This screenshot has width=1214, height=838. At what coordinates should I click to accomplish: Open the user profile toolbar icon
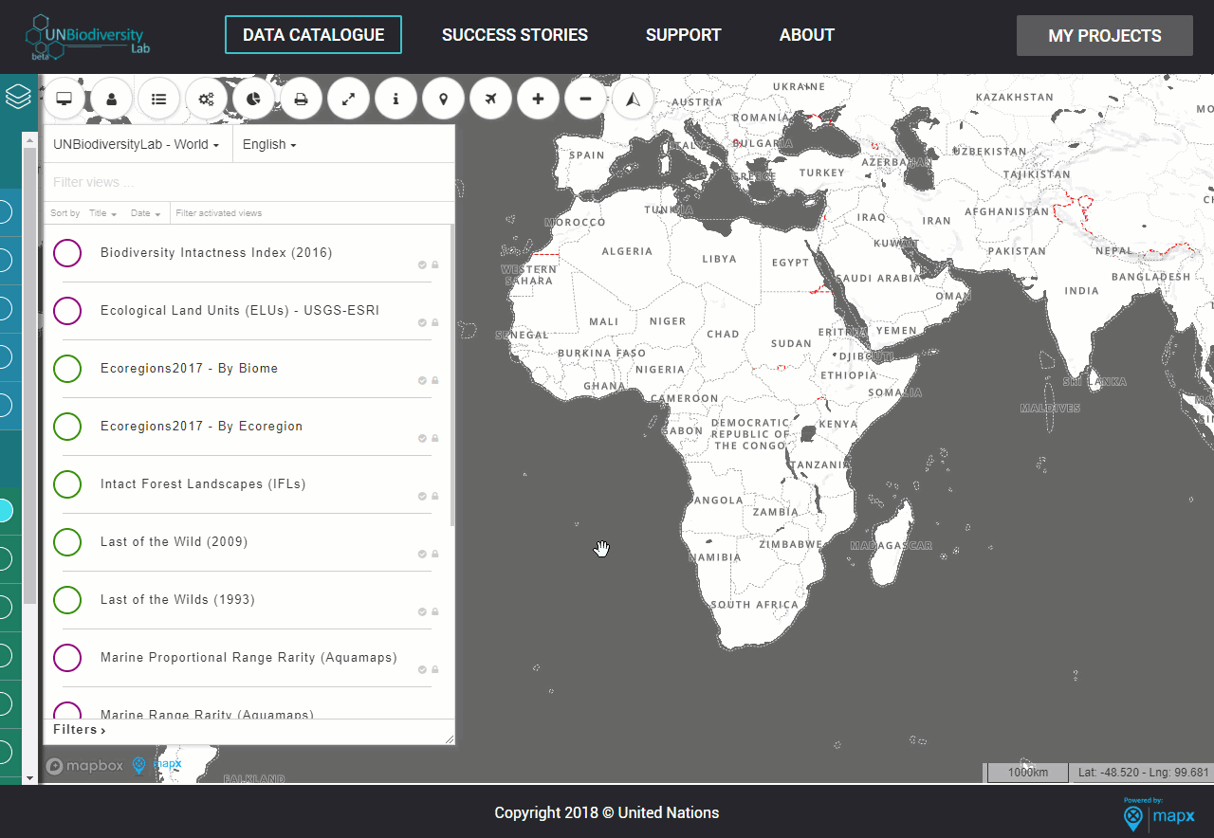112,99
